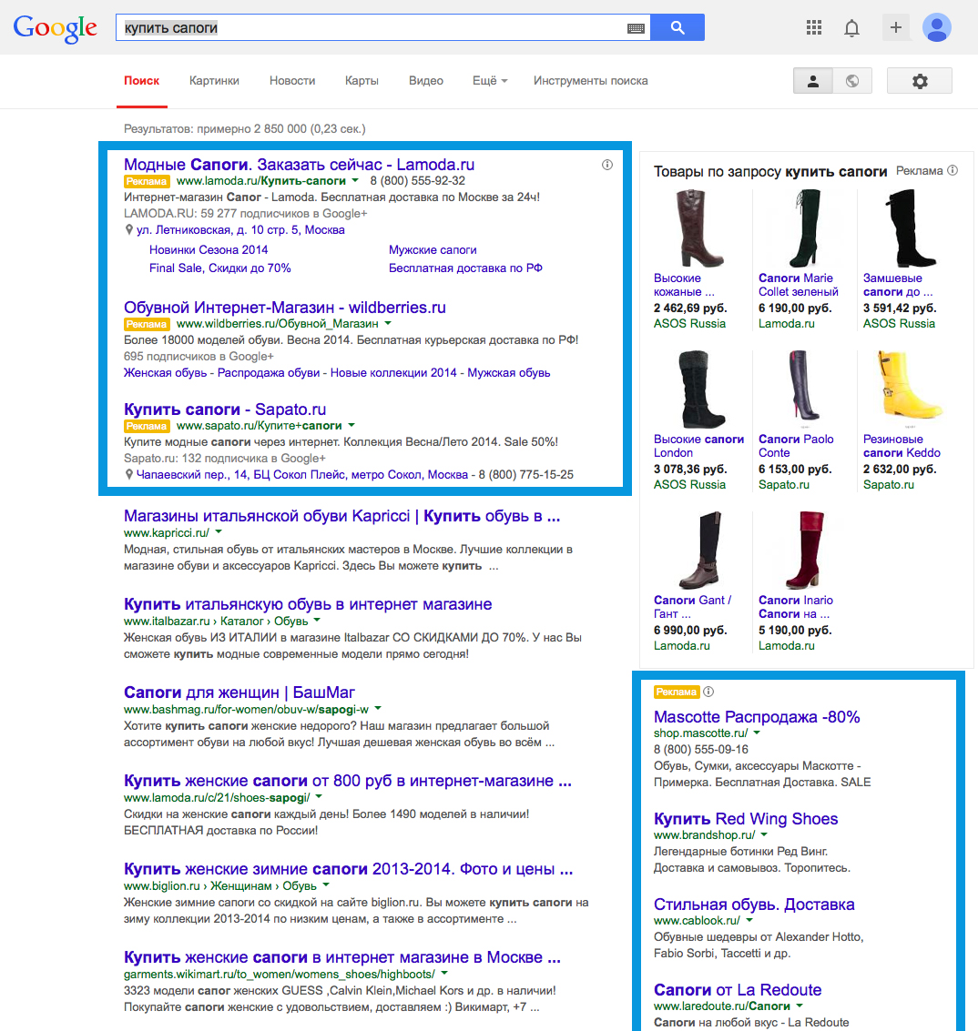Viewport: 978px width, 1031px height.
Task: Open dropdown next to www.kapricci.ru
Action: 219,532
